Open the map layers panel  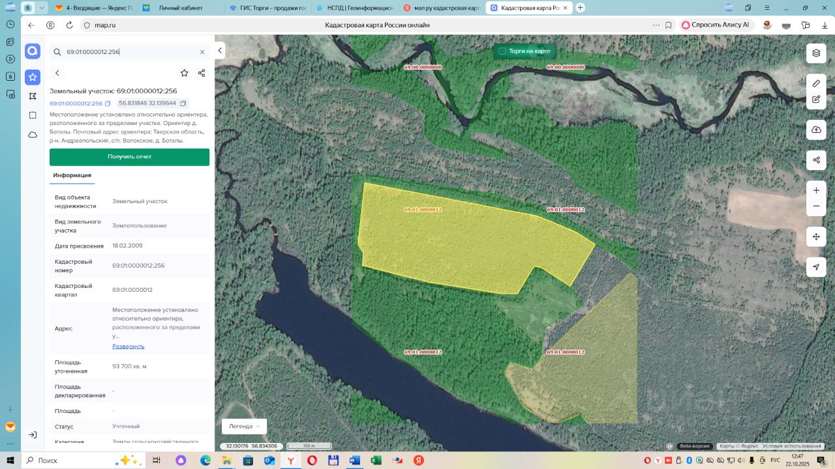pyautogui.click(x=816, y=53)
